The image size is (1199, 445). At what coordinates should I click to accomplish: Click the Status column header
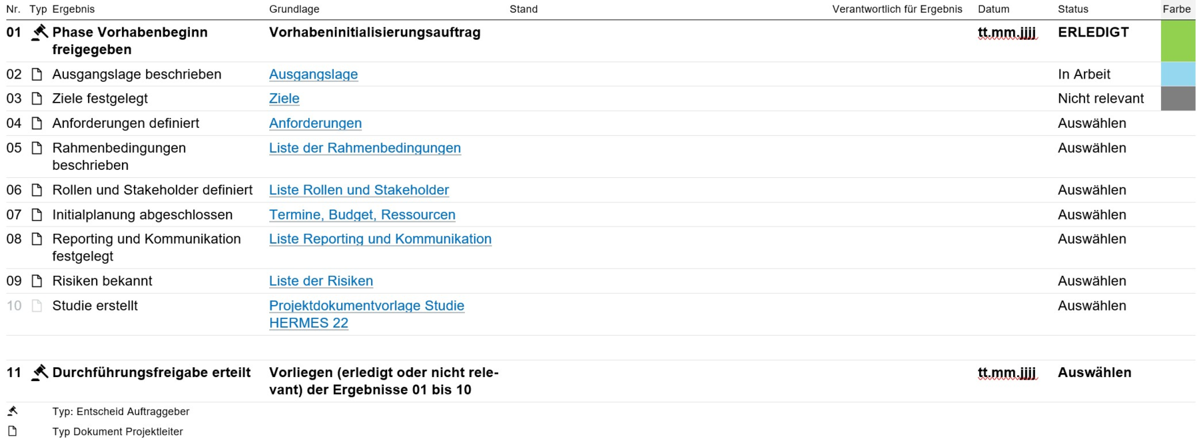tap(1072, 9)
